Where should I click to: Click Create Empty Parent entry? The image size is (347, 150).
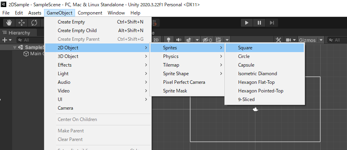click(98, 39)
